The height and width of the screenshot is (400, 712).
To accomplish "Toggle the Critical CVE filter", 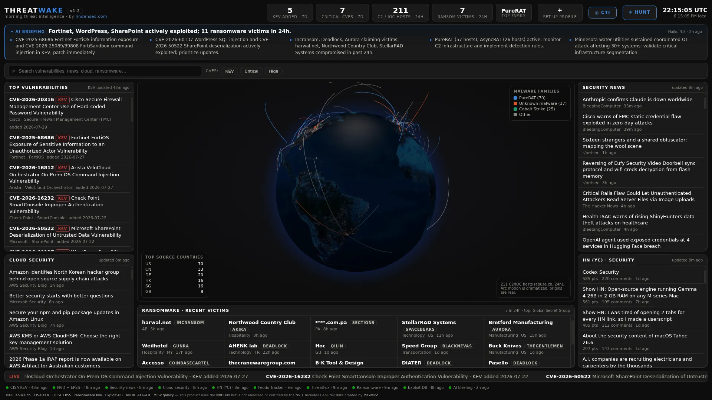I will coord(251,71).
